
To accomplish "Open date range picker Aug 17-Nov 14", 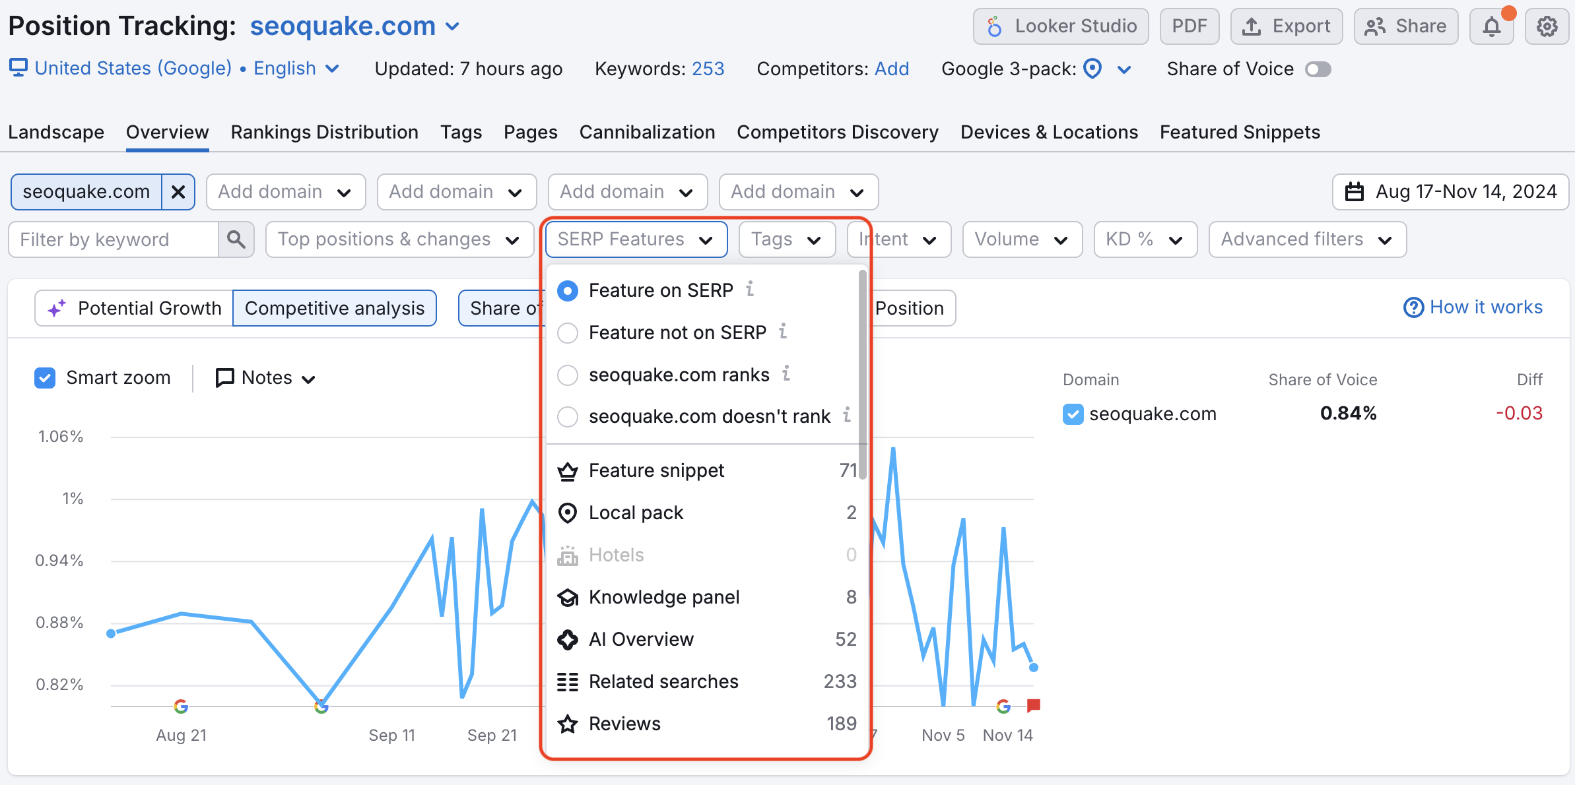I will (x=1450, y=192).
